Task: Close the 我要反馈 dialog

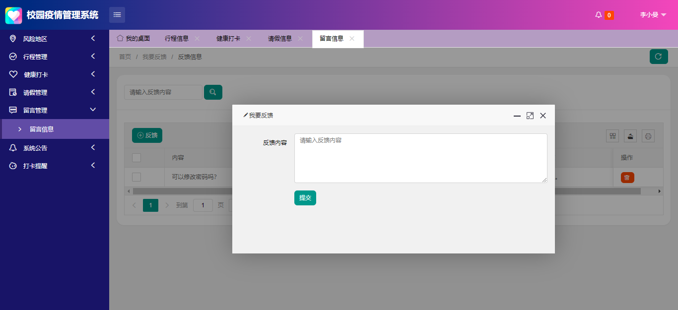Action: (543, 116)
